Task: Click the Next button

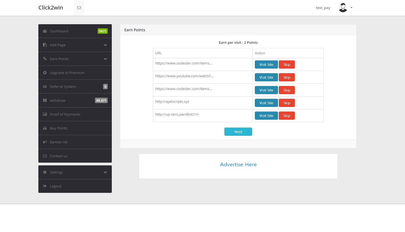Action: pos(238,132)
